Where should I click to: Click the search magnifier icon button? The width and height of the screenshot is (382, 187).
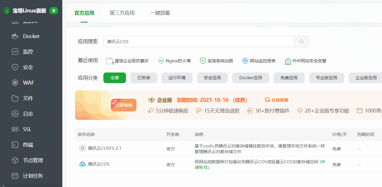(302, 41)
